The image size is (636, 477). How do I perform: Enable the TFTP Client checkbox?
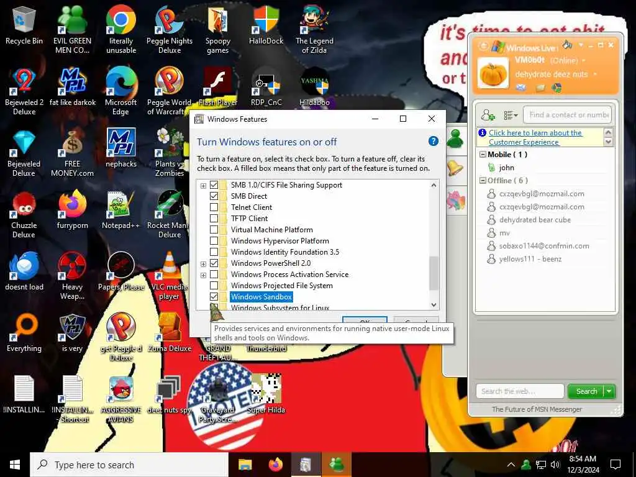[214, 218]
